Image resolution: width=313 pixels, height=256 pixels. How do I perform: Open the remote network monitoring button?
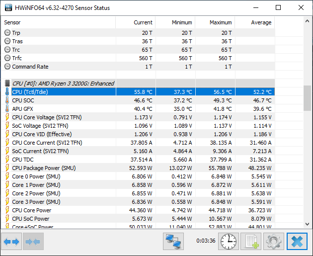pyautogui.click(x=173, y=242)
